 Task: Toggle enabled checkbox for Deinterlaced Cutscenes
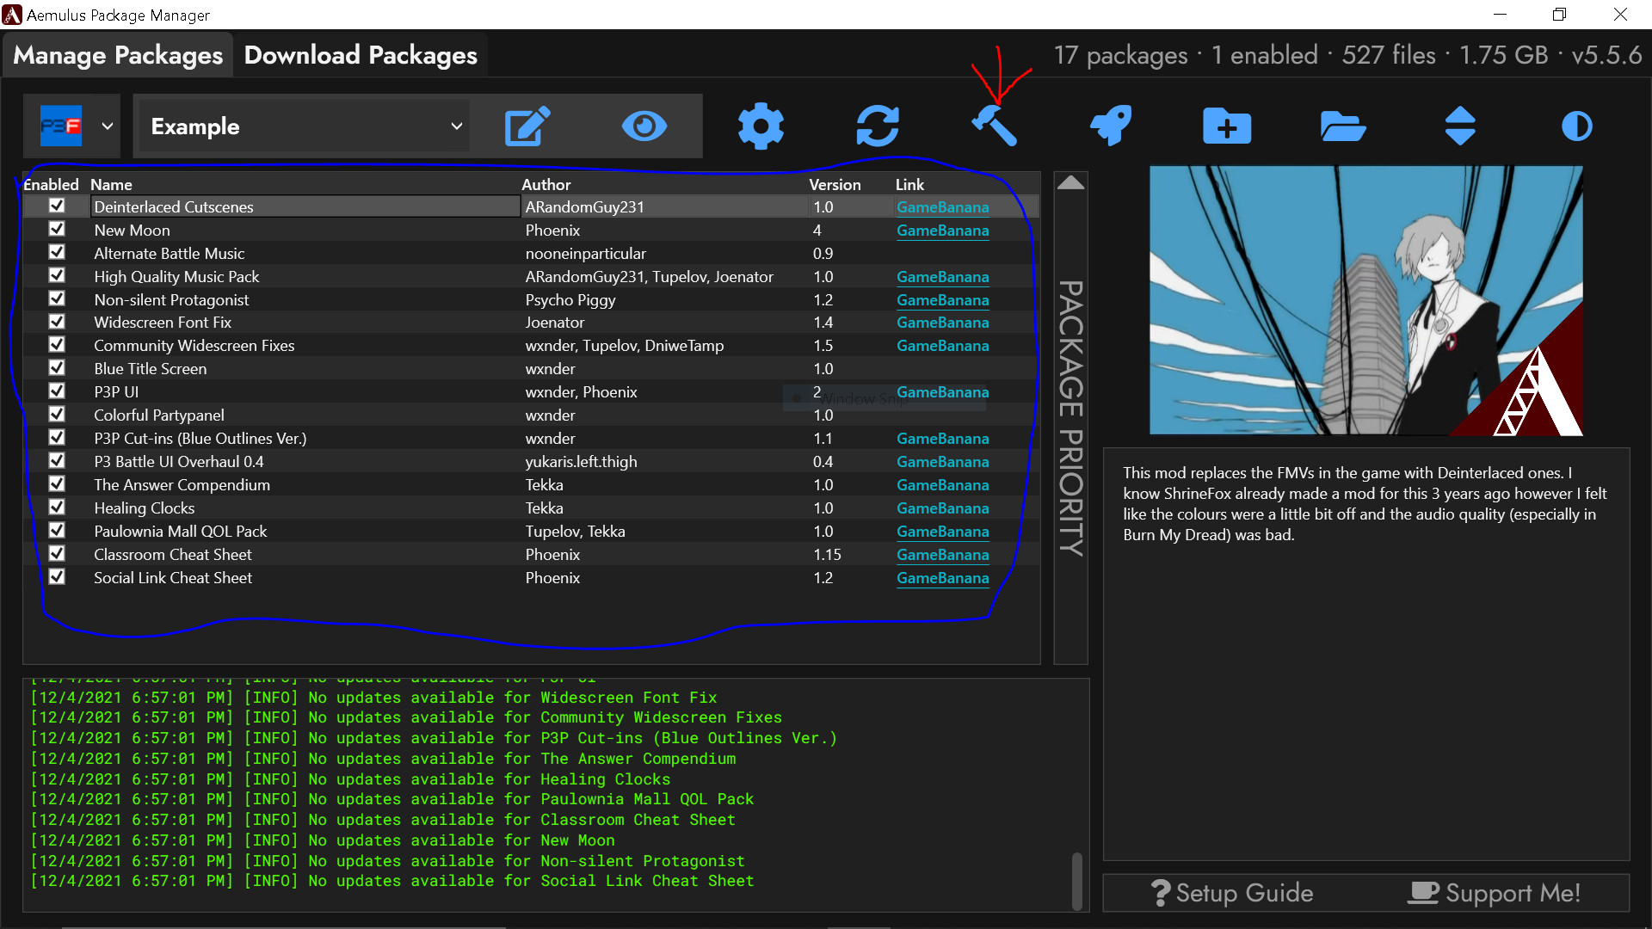pyautogui.click(x=56, y=206)
